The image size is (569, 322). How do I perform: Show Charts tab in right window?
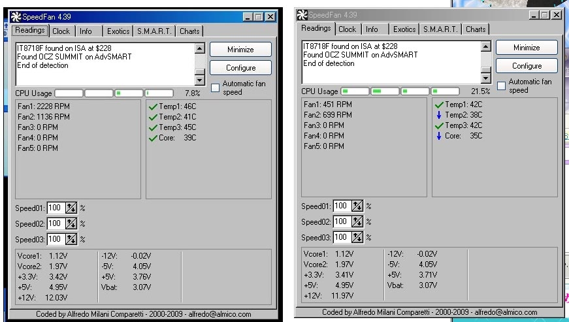coord(476,29)
